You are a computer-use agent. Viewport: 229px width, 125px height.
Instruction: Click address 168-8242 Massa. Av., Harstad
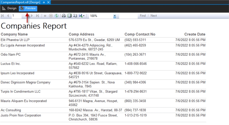95,110
